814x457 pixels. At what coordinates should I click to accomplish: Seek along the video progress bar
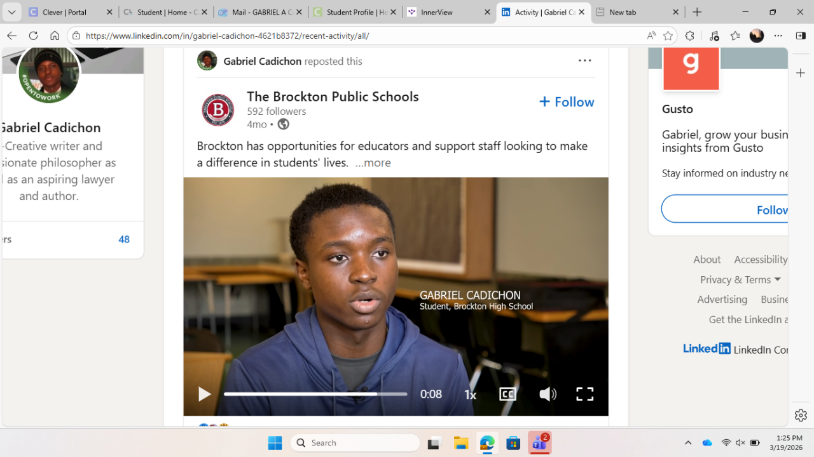315,394
